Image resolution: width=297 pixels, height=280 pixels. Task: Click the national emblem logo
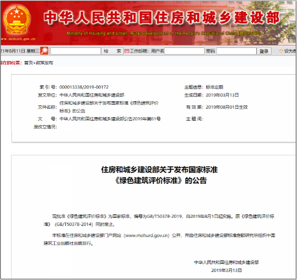click(x=17, y=20)
